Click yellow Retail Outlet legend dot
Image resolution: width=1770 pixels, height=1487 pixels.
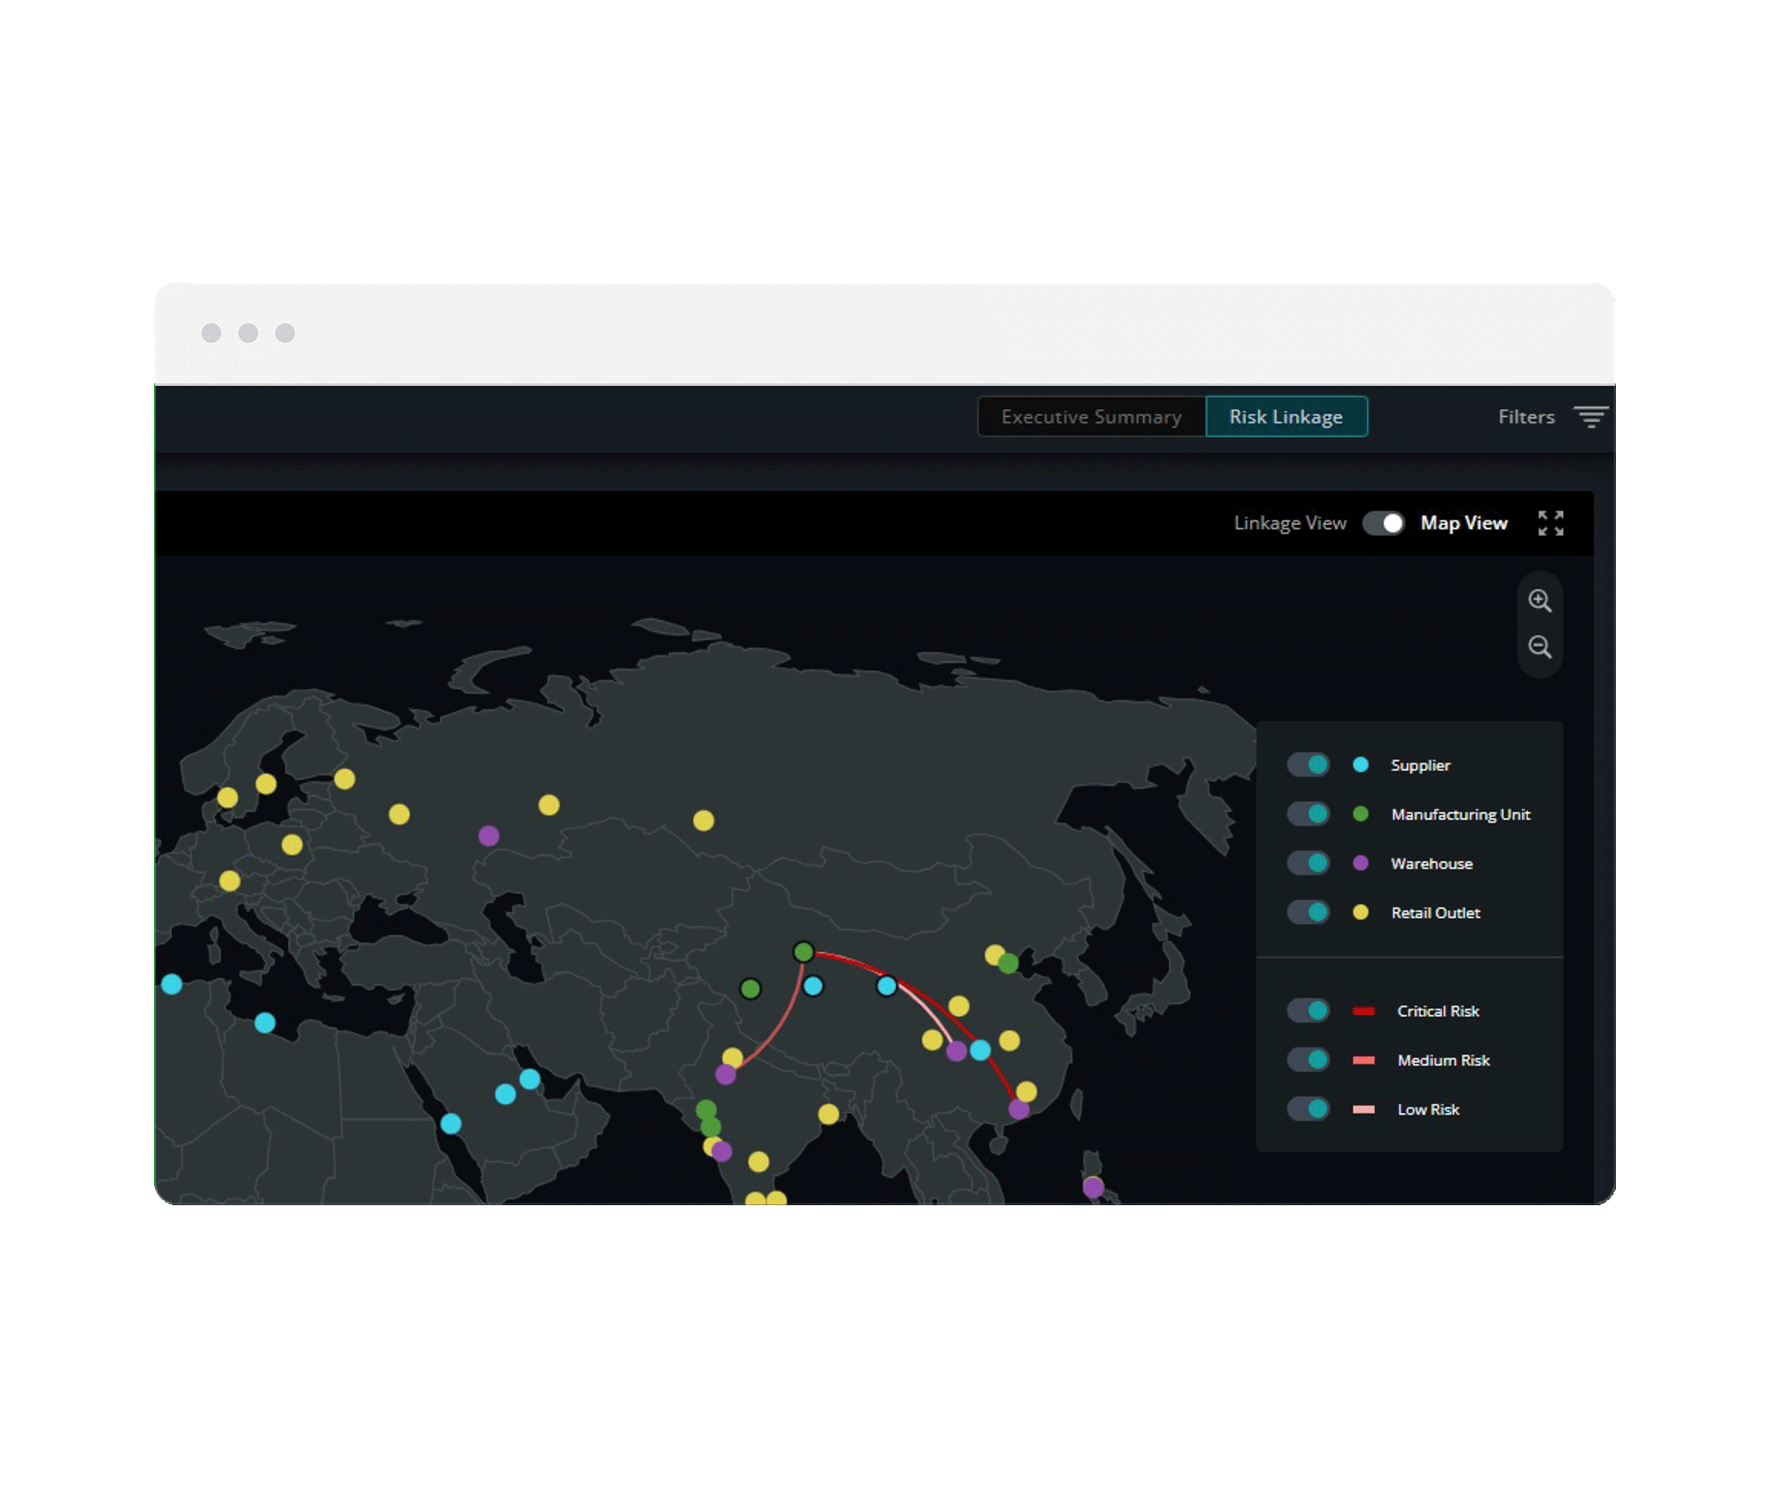pos(1360,912)
